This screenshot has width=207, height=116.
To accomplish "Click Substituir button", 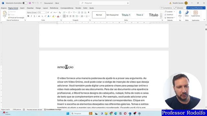I will tap(169, 15).
